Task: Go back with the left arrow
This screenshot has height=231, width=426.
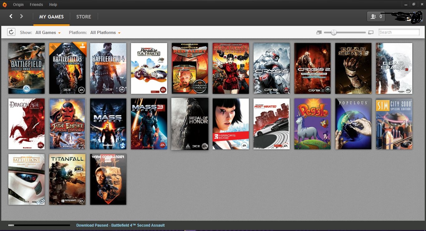Action: (11, 16)
